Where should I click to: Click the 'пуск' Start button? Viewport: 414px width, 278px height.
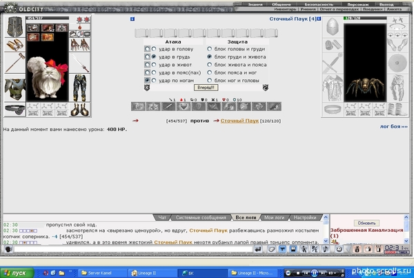[17, 272]
